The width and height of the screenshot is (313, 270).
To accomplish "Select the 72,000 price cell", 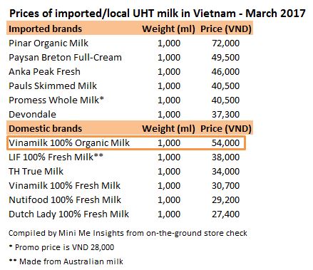I will pos(225,43).
